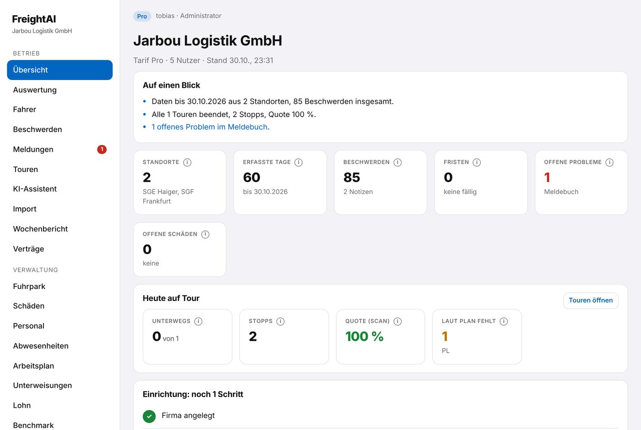The width and height of the screenshot is (641, 430).
Task: Open the Personal section
Action: (60, 326)
